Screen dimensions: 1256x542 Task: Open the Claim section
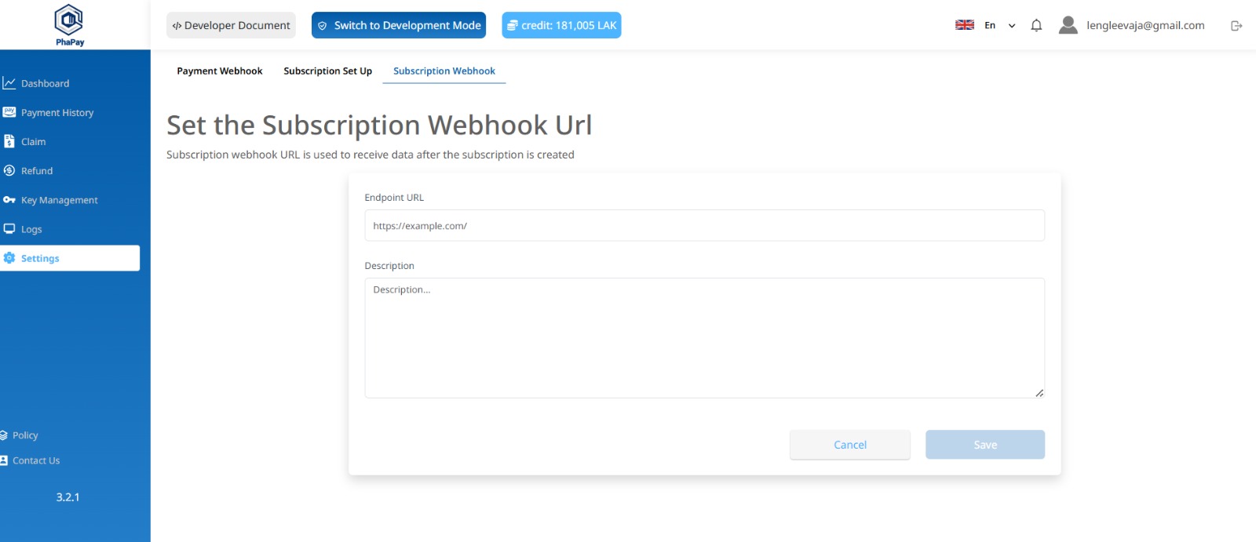(33, 142)
